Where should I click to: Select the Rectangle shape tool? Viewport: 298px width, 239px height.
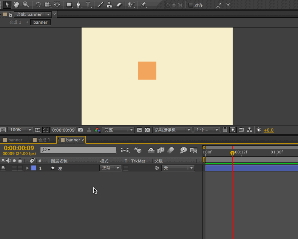pos(69,5)
